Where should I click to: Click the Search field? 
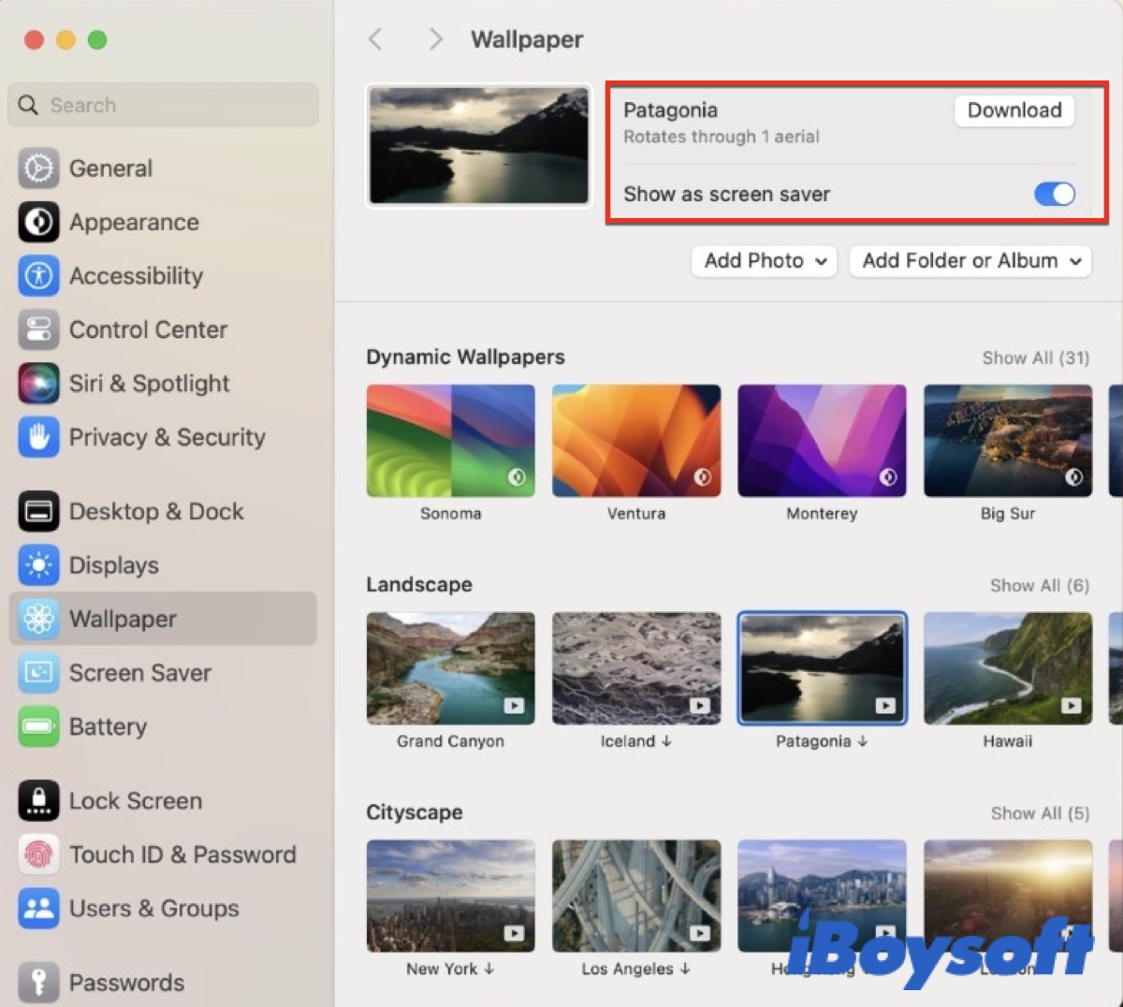[x=163, y=105]
